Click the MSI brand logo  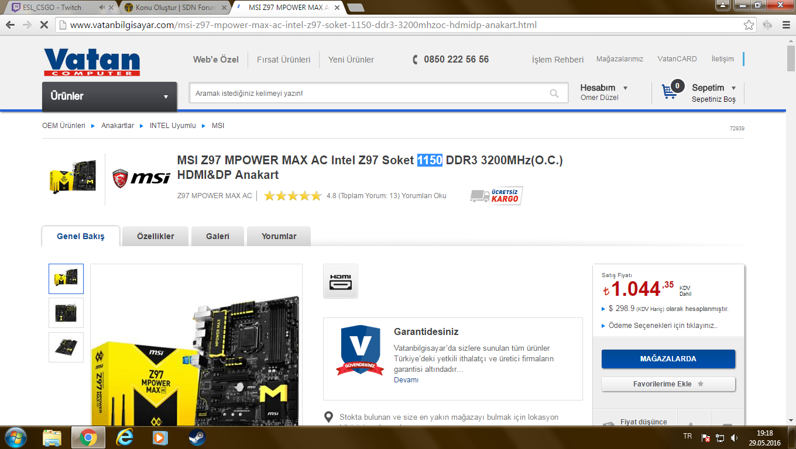click(141, 178)
